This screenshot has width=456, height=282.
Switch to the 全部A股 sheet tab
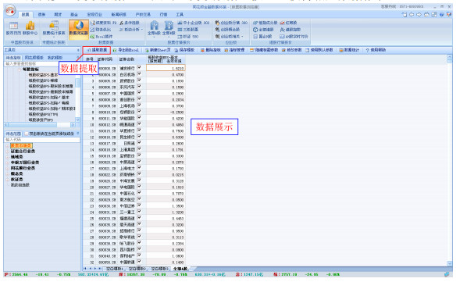pos(180,269)
